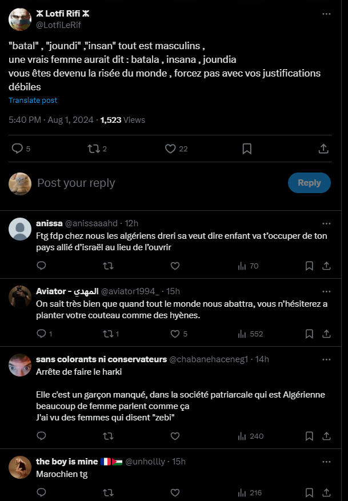
Task: Open more menu on chabanehaceneg1's reply
Action: [x=326, y=359]
